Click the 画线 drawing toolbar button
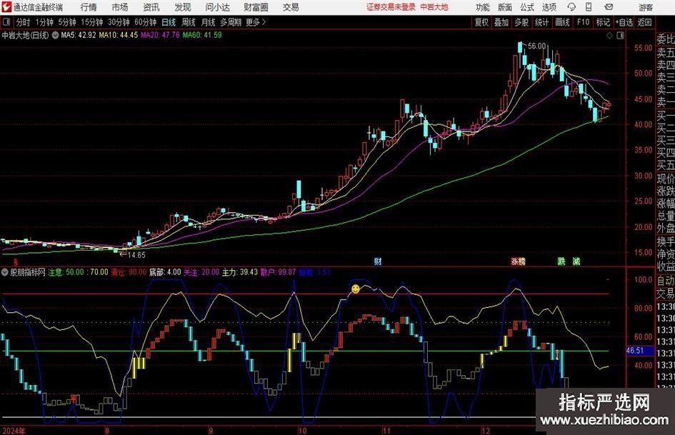Screen dimensions: 675x435 click(x=562, y=22)
